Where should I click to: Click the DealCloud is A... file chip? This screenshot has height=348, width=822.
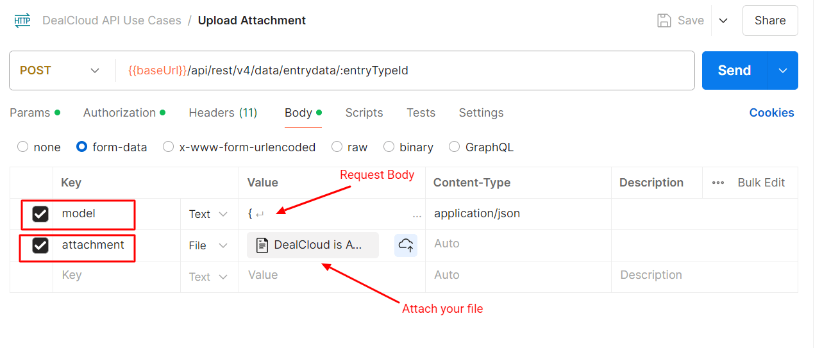tap(313, 245)
